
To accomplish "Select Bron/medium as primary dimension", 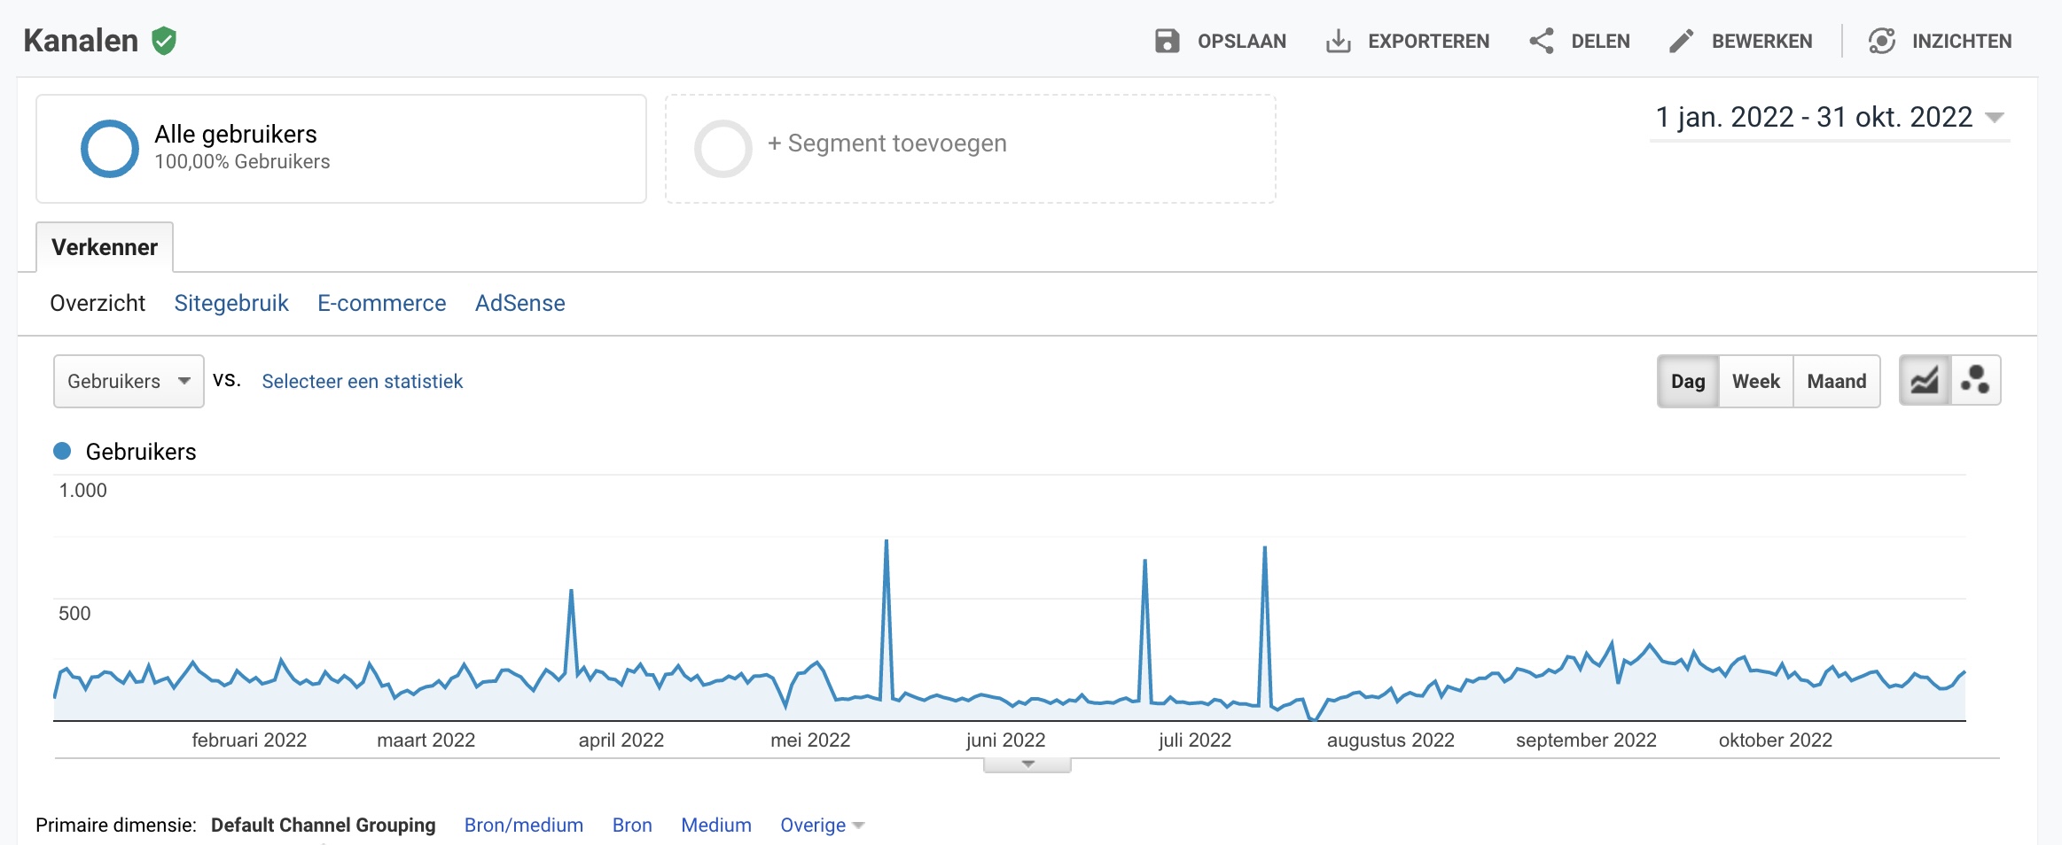I will pyautogui.click(x=524, y=825).
